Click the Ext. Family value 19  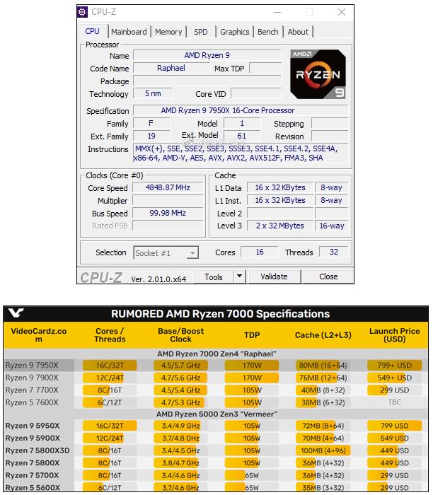(151, 136)
